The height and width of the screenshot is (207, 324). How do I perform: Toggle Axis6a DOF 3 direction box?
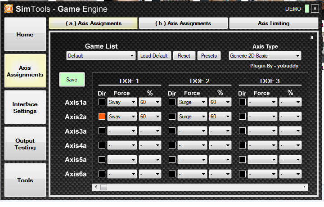pyautogui.click(x=242, y=174)
